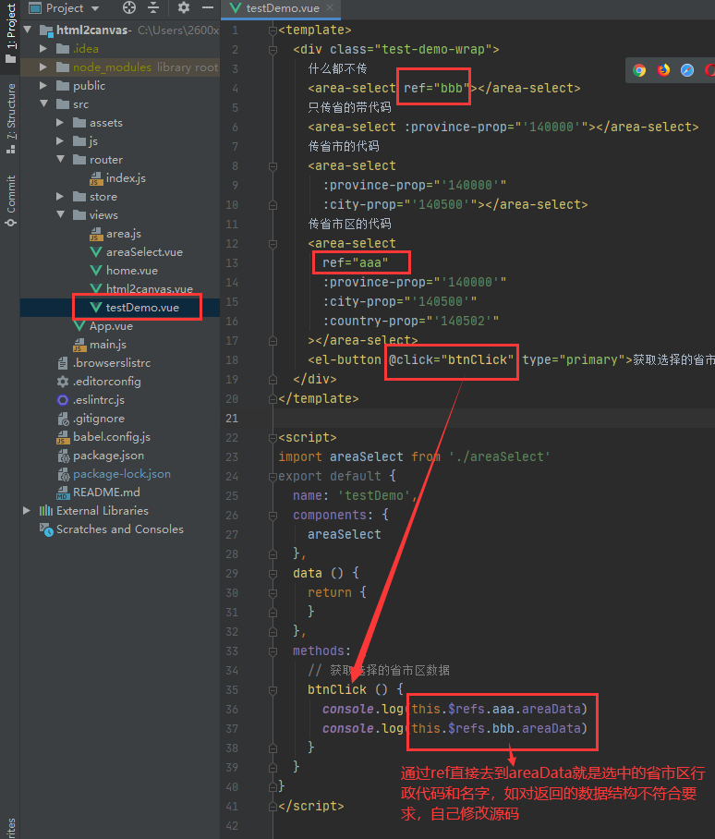This screenshot has height=839, width=715.
Task: Open the Structure side tab
Action: pos(11,117)
